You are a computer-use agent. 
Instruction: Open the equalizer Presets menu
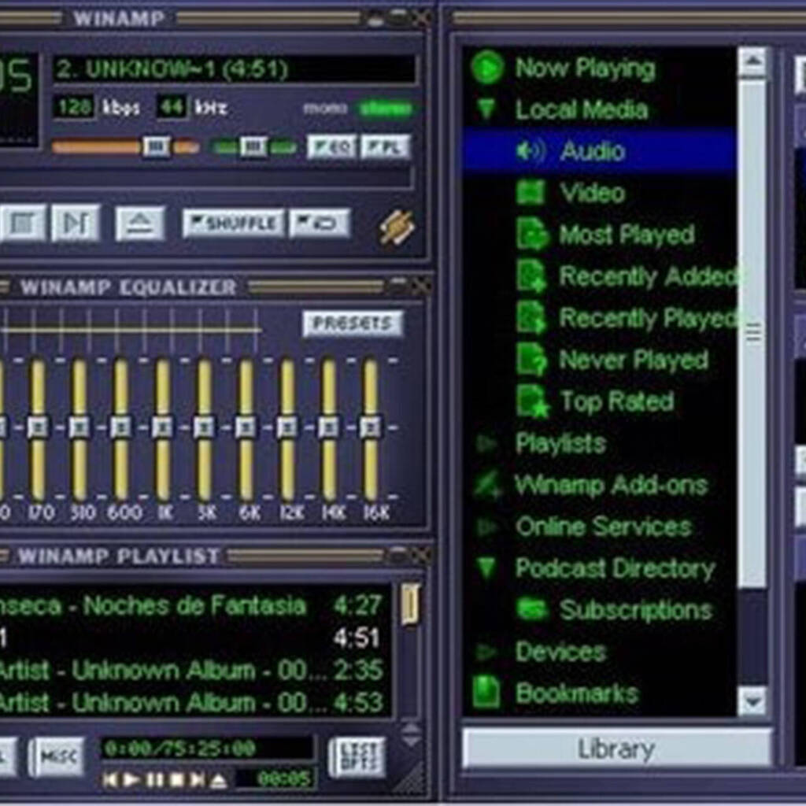click(x=352, y=324)
